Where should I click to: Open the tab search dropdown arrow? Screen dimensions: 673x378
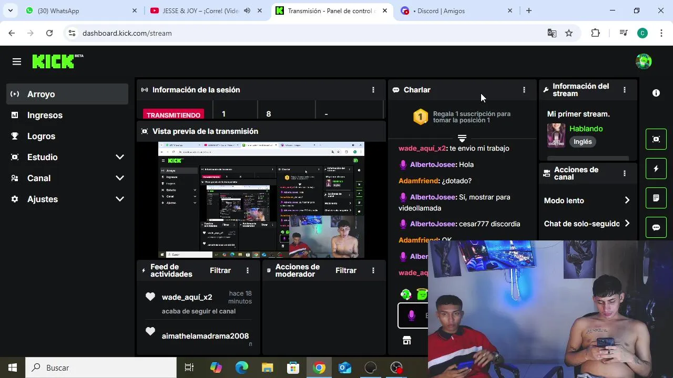(x=10, y=10)
